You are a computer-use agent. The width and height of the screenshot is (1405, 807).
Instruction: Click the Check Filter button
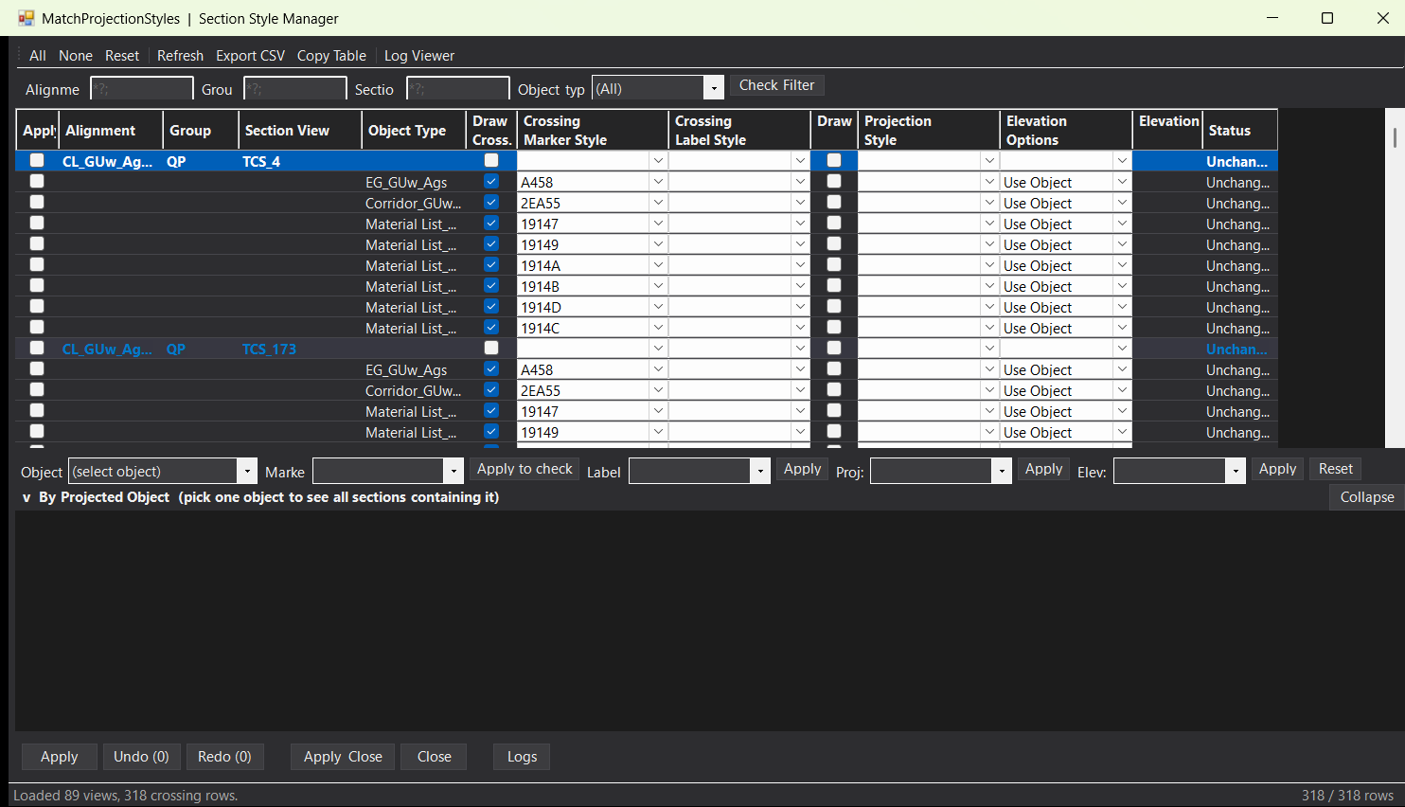[x=776, y=85]
